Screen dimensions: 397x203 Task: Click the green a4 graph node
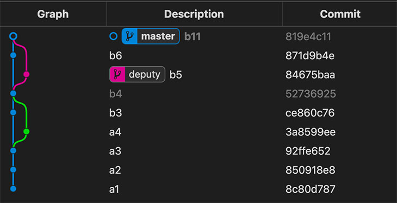pos(26,131)
